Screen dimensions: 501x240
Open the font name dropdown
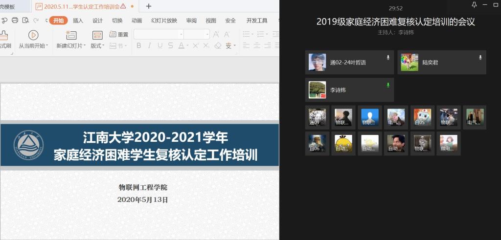(181, 34)
